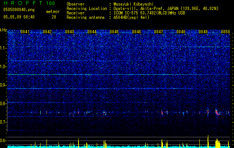Click receiver text ICOM IC-575 53.7492 MHz
Image resolution: width=234 pixels, height=148 pixels.
[x=149, y=13]
